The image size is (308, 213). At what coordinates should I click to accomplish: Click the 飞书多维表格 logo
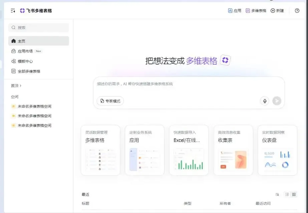[36, 11]
